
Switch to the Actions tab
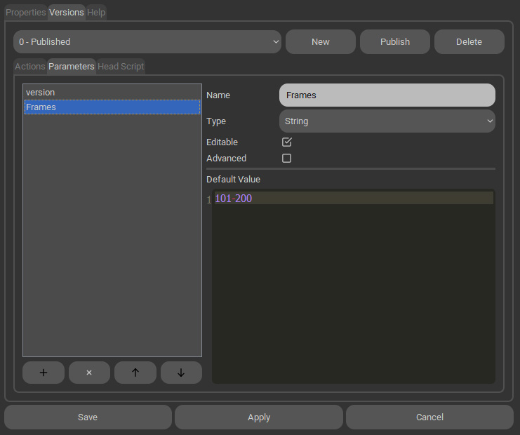click(x=30, y=67)
